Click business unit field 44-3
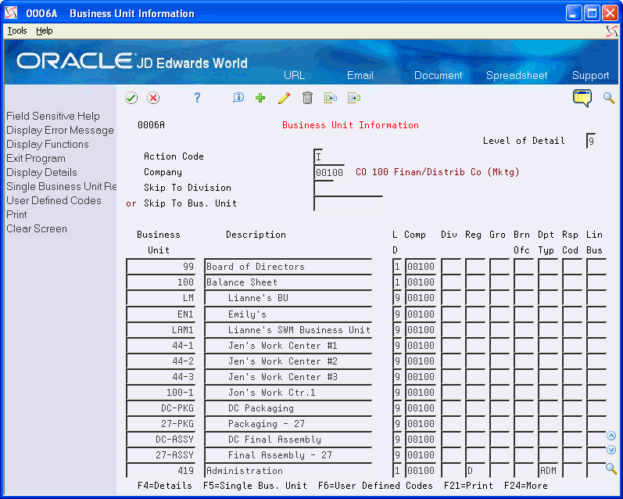623x499 pixels. [161, 376]
